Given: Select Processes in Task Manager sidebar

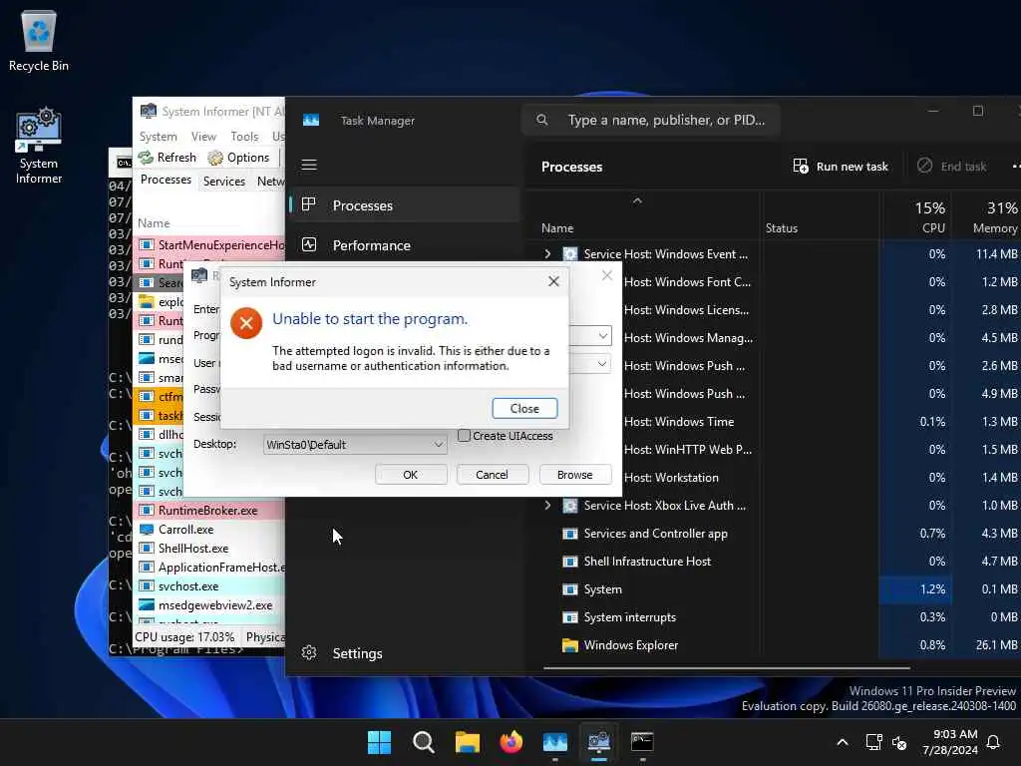Looking at the screenshot, I should [x=405, y=205].
